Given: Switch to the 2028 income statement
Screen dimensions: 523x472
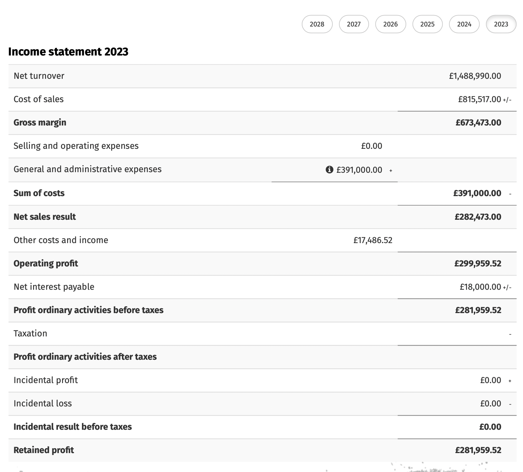Looking at the screenshot, I should (317, 24).
